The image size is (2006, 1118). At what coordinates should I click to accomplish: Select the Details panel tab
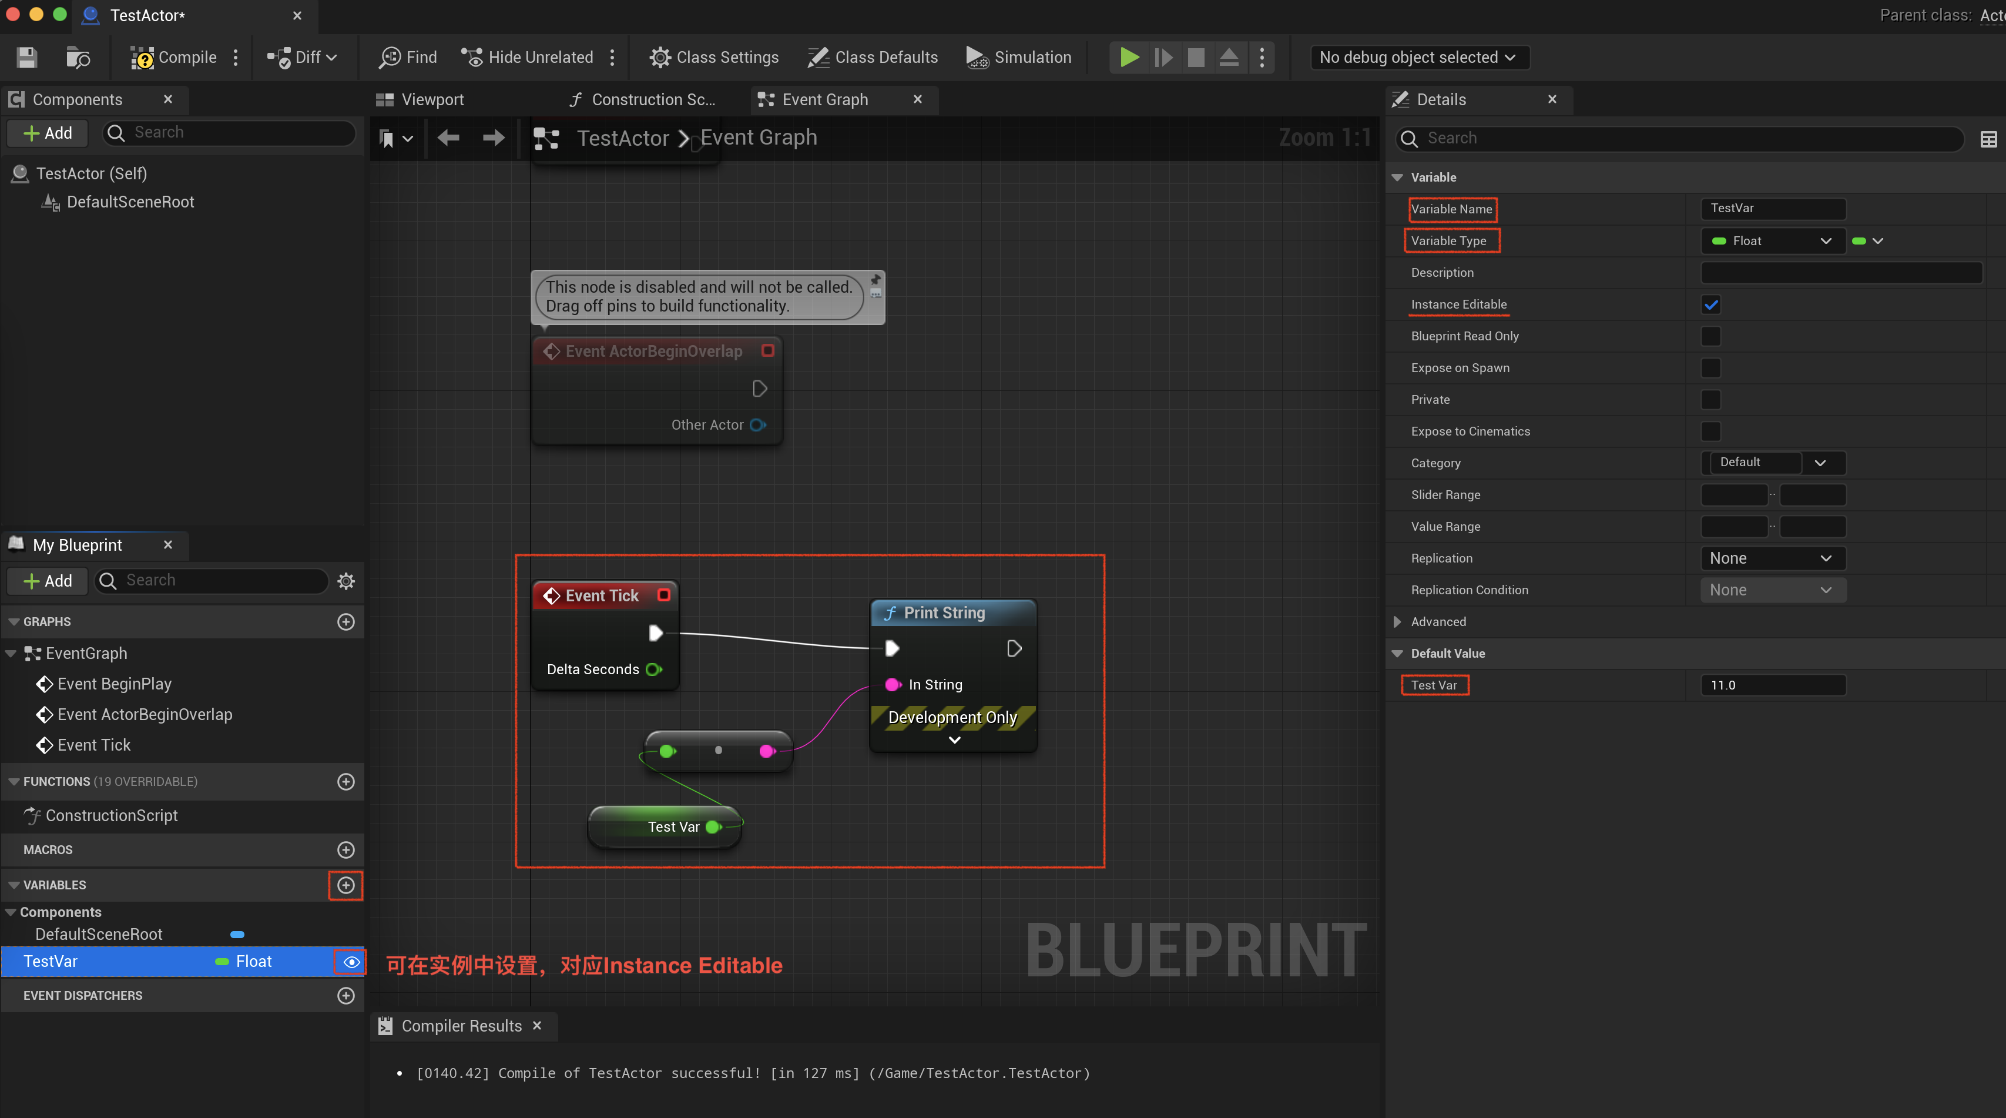pyautogui.click(x=1441, y=100)
